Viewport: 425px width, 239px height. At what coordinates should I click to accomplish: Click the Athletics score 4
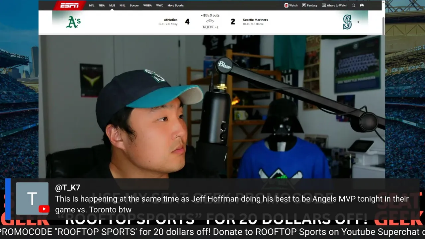187,22
